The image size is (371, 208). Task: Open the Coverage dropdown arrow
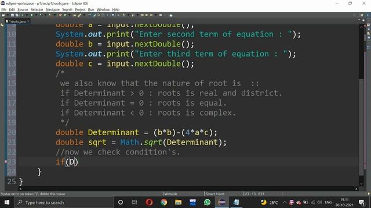coord(45,15)
